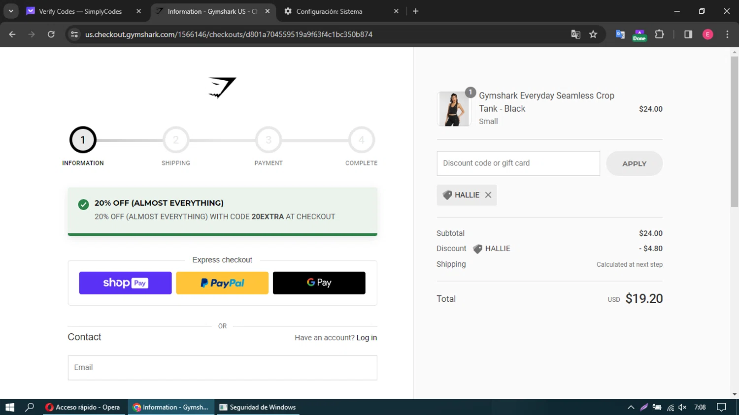Click the Log in link
Image resolution: width=739 pixels, height=415 pixels.
367,338
